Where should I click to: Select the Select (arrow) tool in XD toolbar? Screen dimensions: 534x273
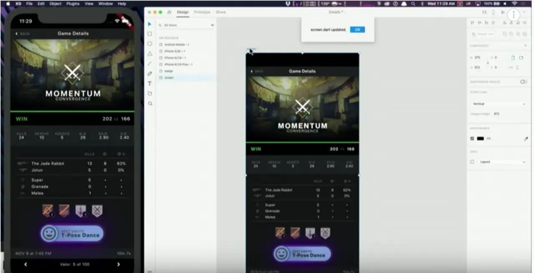click(150, 24)
